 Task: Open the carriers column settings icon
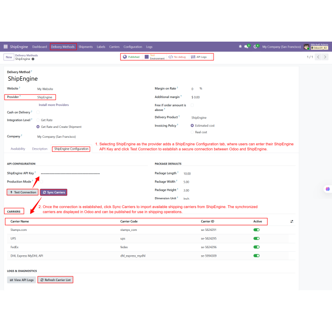(x=292, y=221)
